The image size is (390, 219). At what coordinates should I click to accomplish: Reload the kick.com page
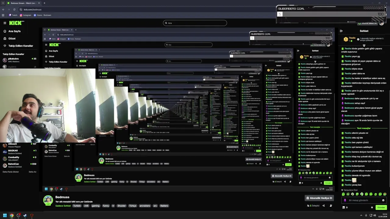click(14, 9)
